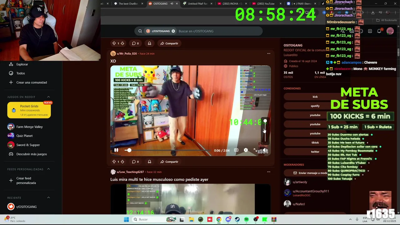Open post titled Luis mira multi te hice musculoso

tap(159, 179)
